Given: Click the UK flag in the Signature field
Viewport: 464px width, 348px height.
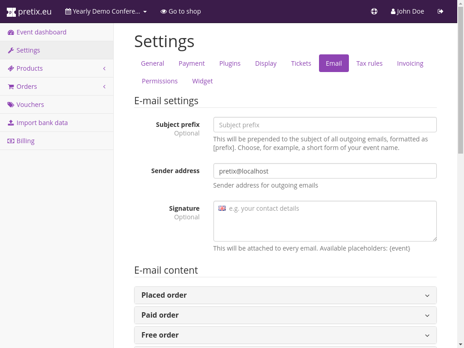Looking at the screenshot, I should point(222,208).
